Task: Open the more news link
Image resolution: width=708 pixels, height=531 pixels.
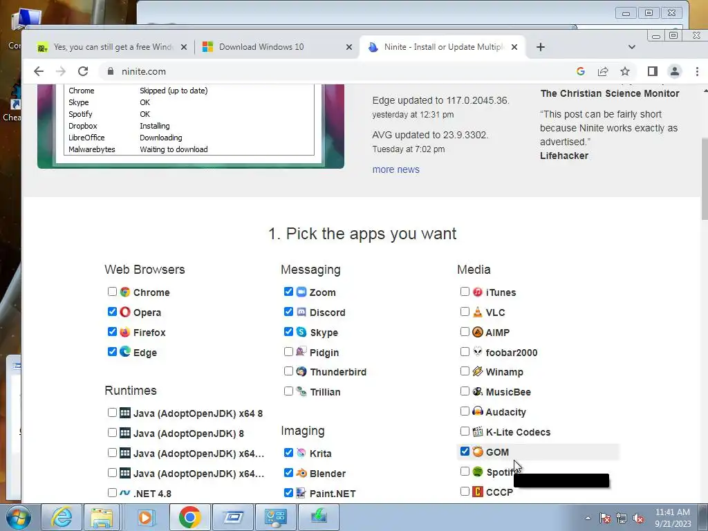Action: coord(396,169)
